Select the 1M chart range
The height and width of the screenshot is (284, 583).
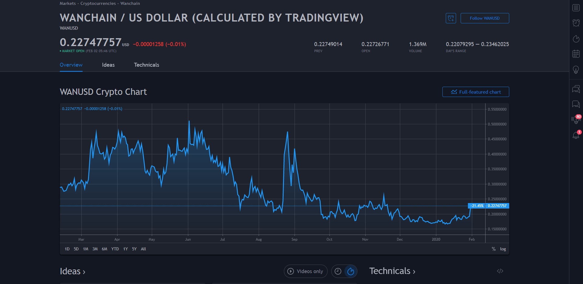(x=86, y=249)
